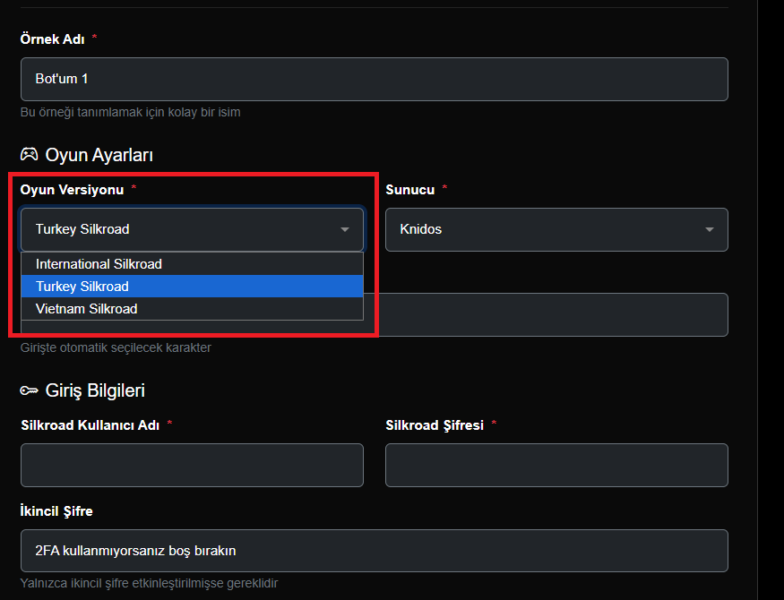Click the Silkroad Kullanıcı Adı label
Image resolution: width=784 pixels, height=600 pixels.
coord(90,425)
